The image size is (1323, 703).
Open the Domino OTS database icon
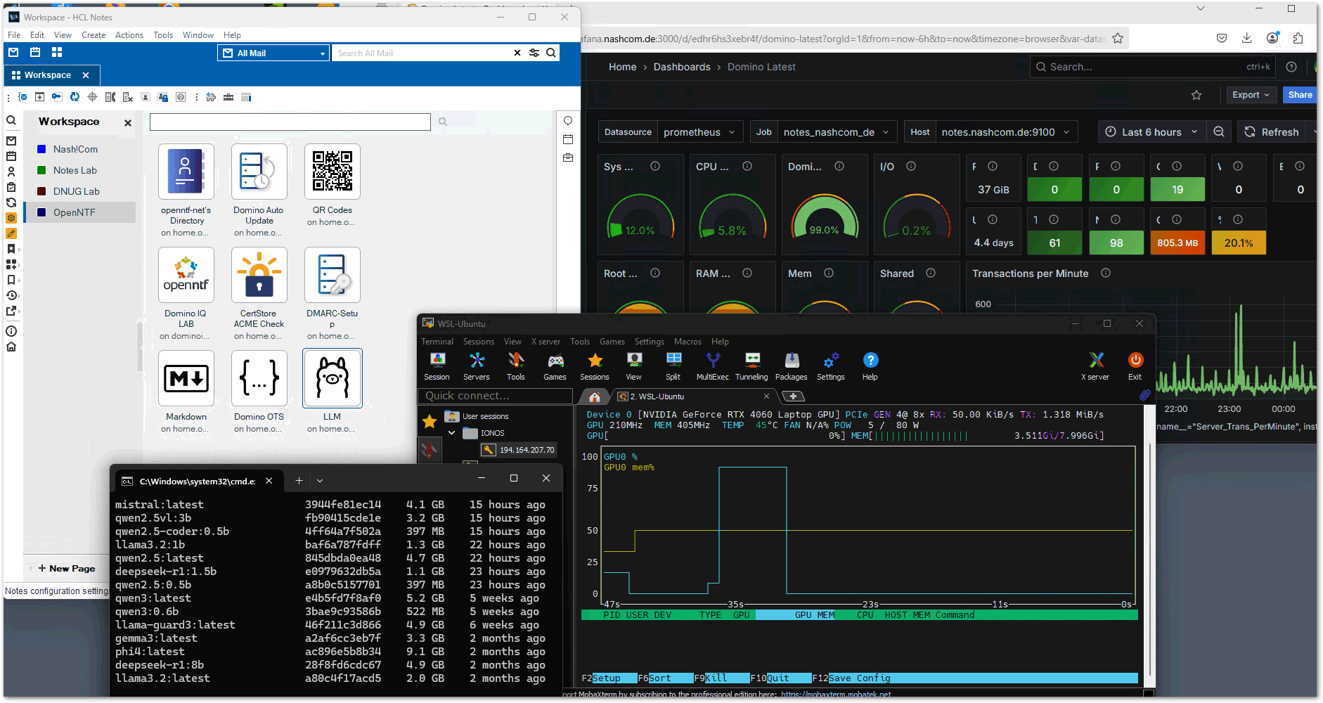pos(259,378)
